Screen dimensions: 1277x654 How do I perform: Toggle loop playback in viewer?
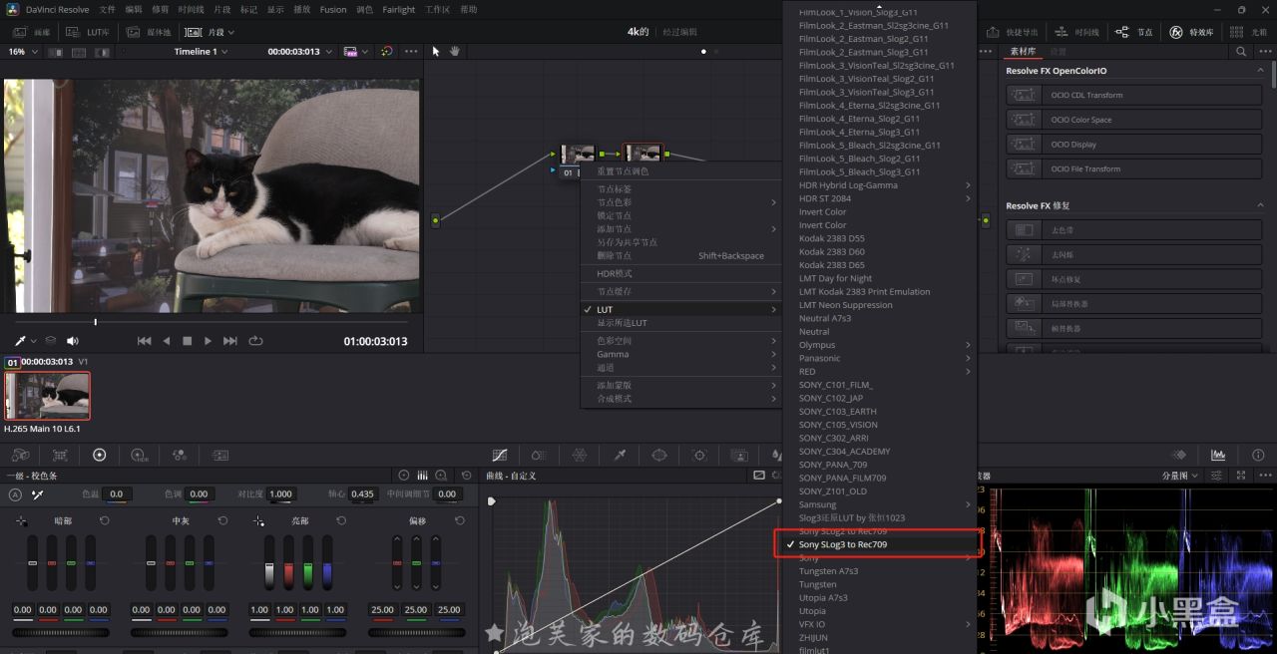[x=255, y=341]
